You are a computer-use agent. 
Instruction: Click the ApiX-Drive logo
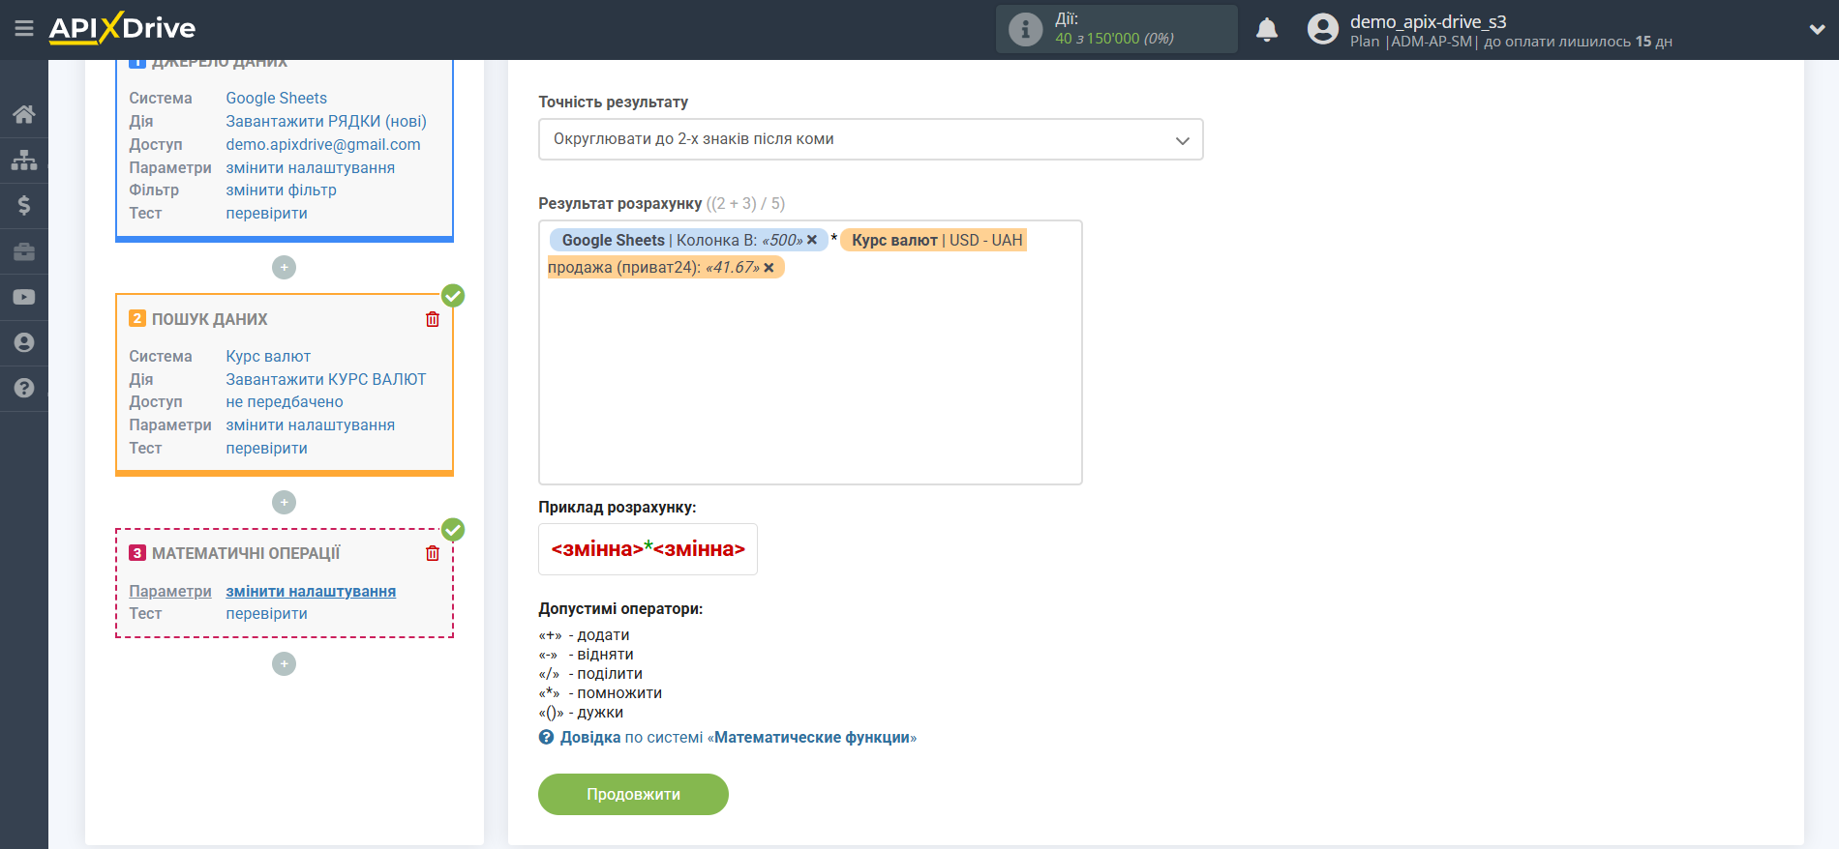click(x=122, y=28)
